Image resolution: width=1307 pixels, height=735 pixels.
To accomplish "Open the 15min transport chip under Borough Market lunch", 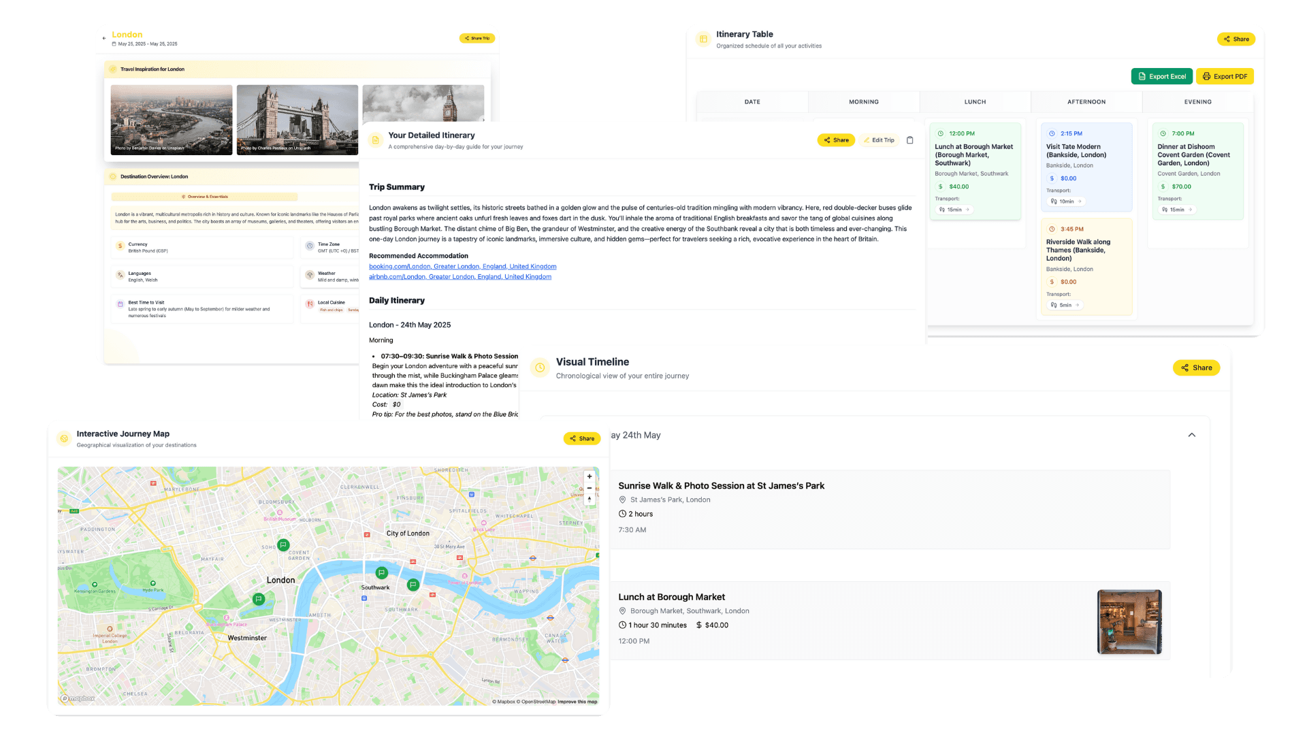I will tap(954, 210).
